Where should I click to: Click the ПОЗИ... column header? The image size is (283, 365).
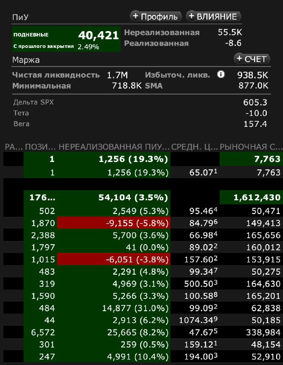pyautogui.click(x=40, y=147)
